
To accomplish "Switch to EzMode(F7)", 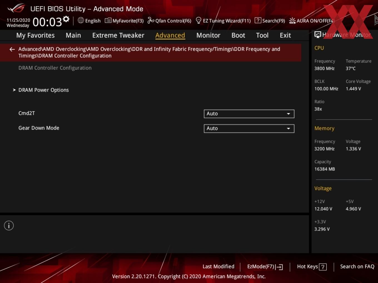I will pos(265,267).
